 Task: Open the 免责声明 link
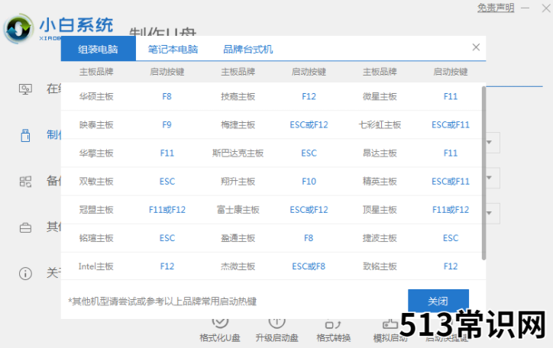pyautogui.click(x=496, y=8)
